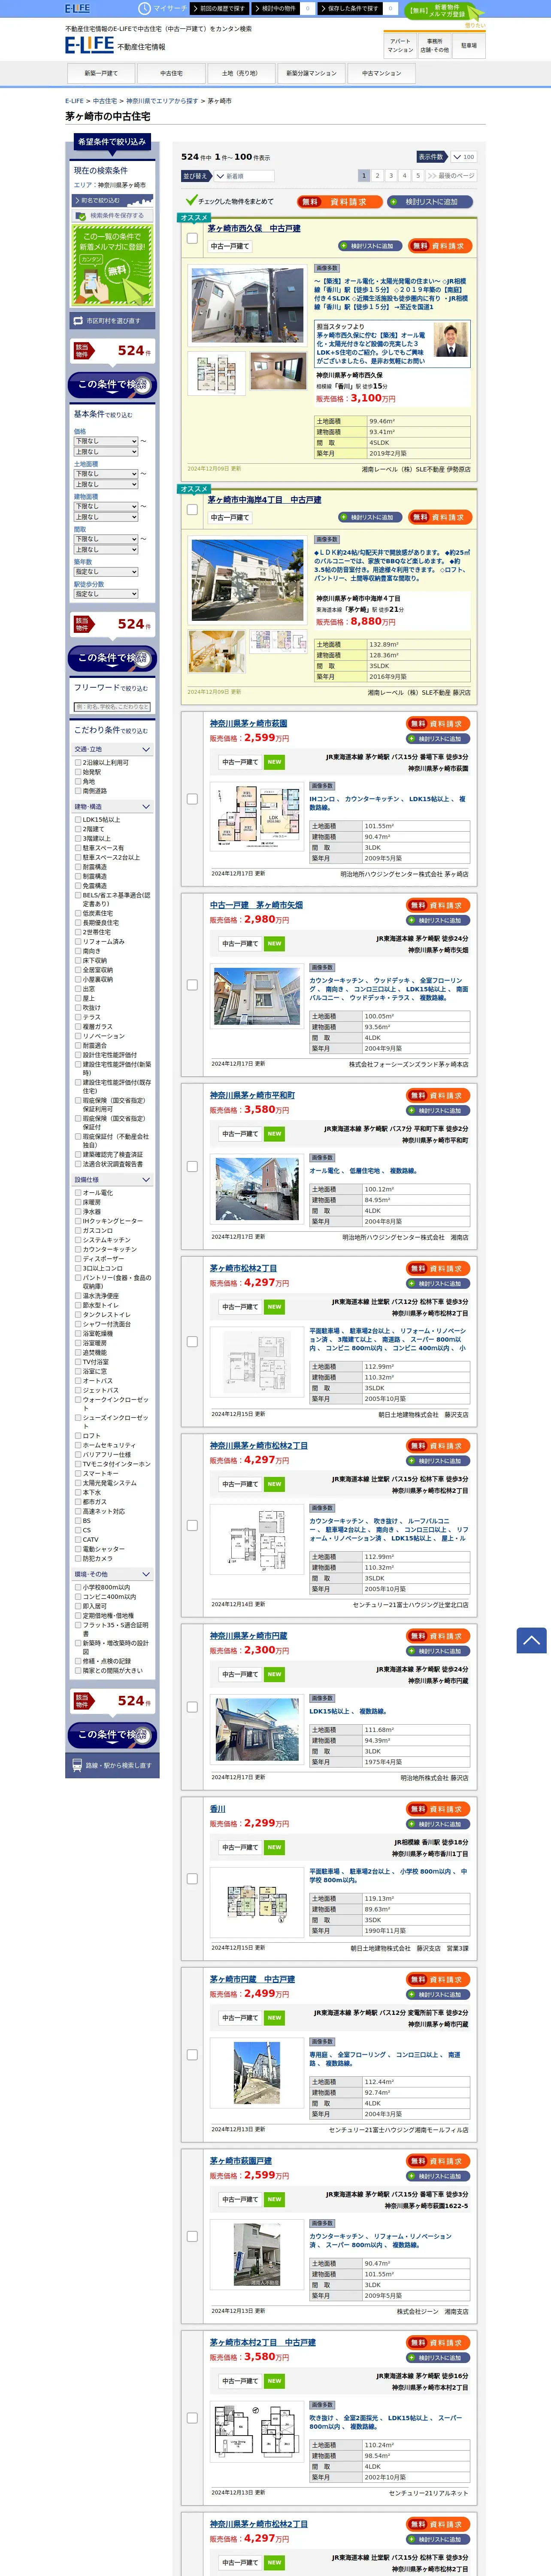The image size is (551, 2576).
Task: Click 検討リストに追加 in 萩園 2,599万円 listing
Action: [x=438, y=739]
